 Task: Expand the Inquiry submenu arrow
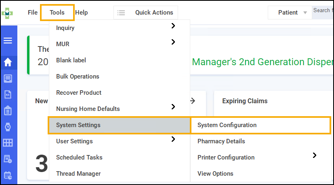tap(173, 26)
